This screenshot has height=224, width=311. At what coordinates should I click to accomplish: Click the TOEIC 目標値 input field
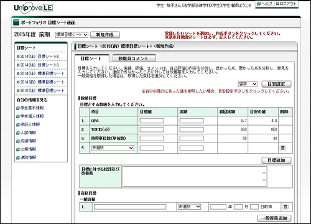pos(152,129)
